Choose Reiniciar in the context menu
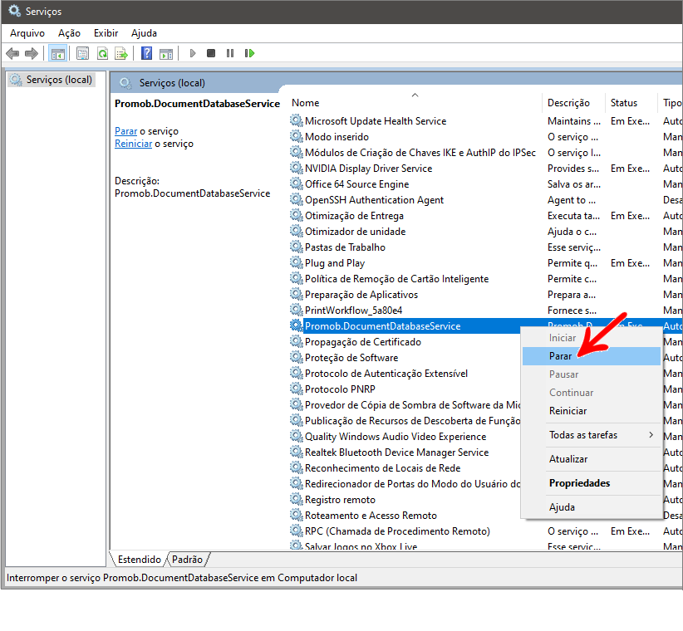Screen dimensions: 683x631 click(x=591, y=411)
